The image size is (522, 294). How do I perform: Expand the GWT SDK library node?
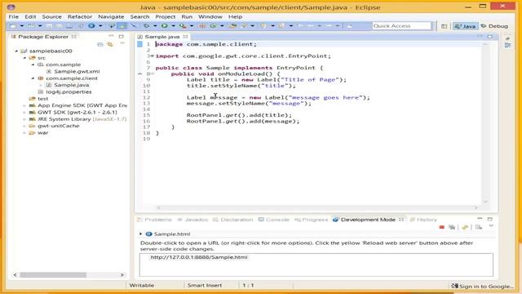point(24,112)
